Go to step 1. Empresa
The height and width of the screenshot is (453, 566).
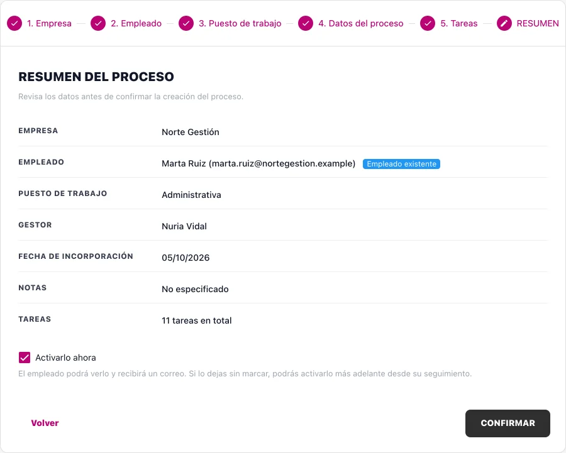(x=49, y=23)
